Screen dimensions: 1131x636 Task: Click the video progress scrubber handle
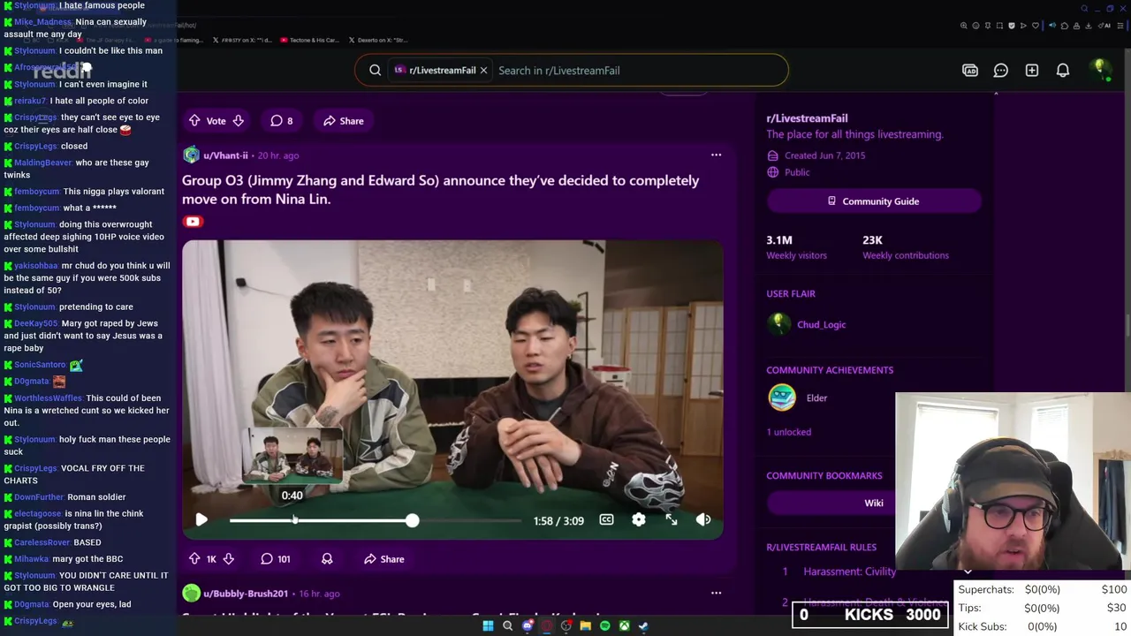coord(412,520)
